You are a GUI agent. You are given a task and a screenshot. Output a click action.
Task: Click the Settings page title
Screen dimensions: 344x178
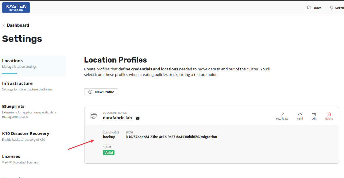[22, 39]
